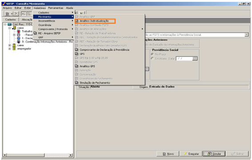Expand the Comprovante / Protocolo submenu

(53, 29)
